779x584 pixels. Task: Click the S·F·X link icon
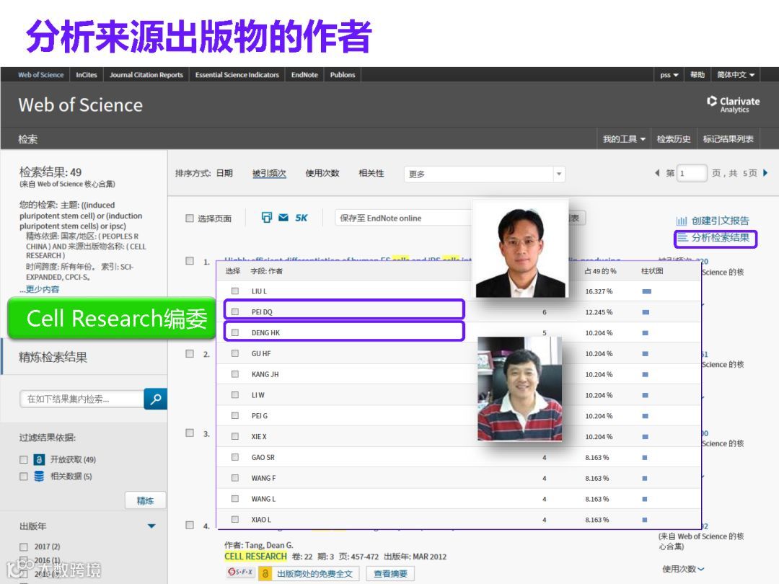(x=240, y=572)
